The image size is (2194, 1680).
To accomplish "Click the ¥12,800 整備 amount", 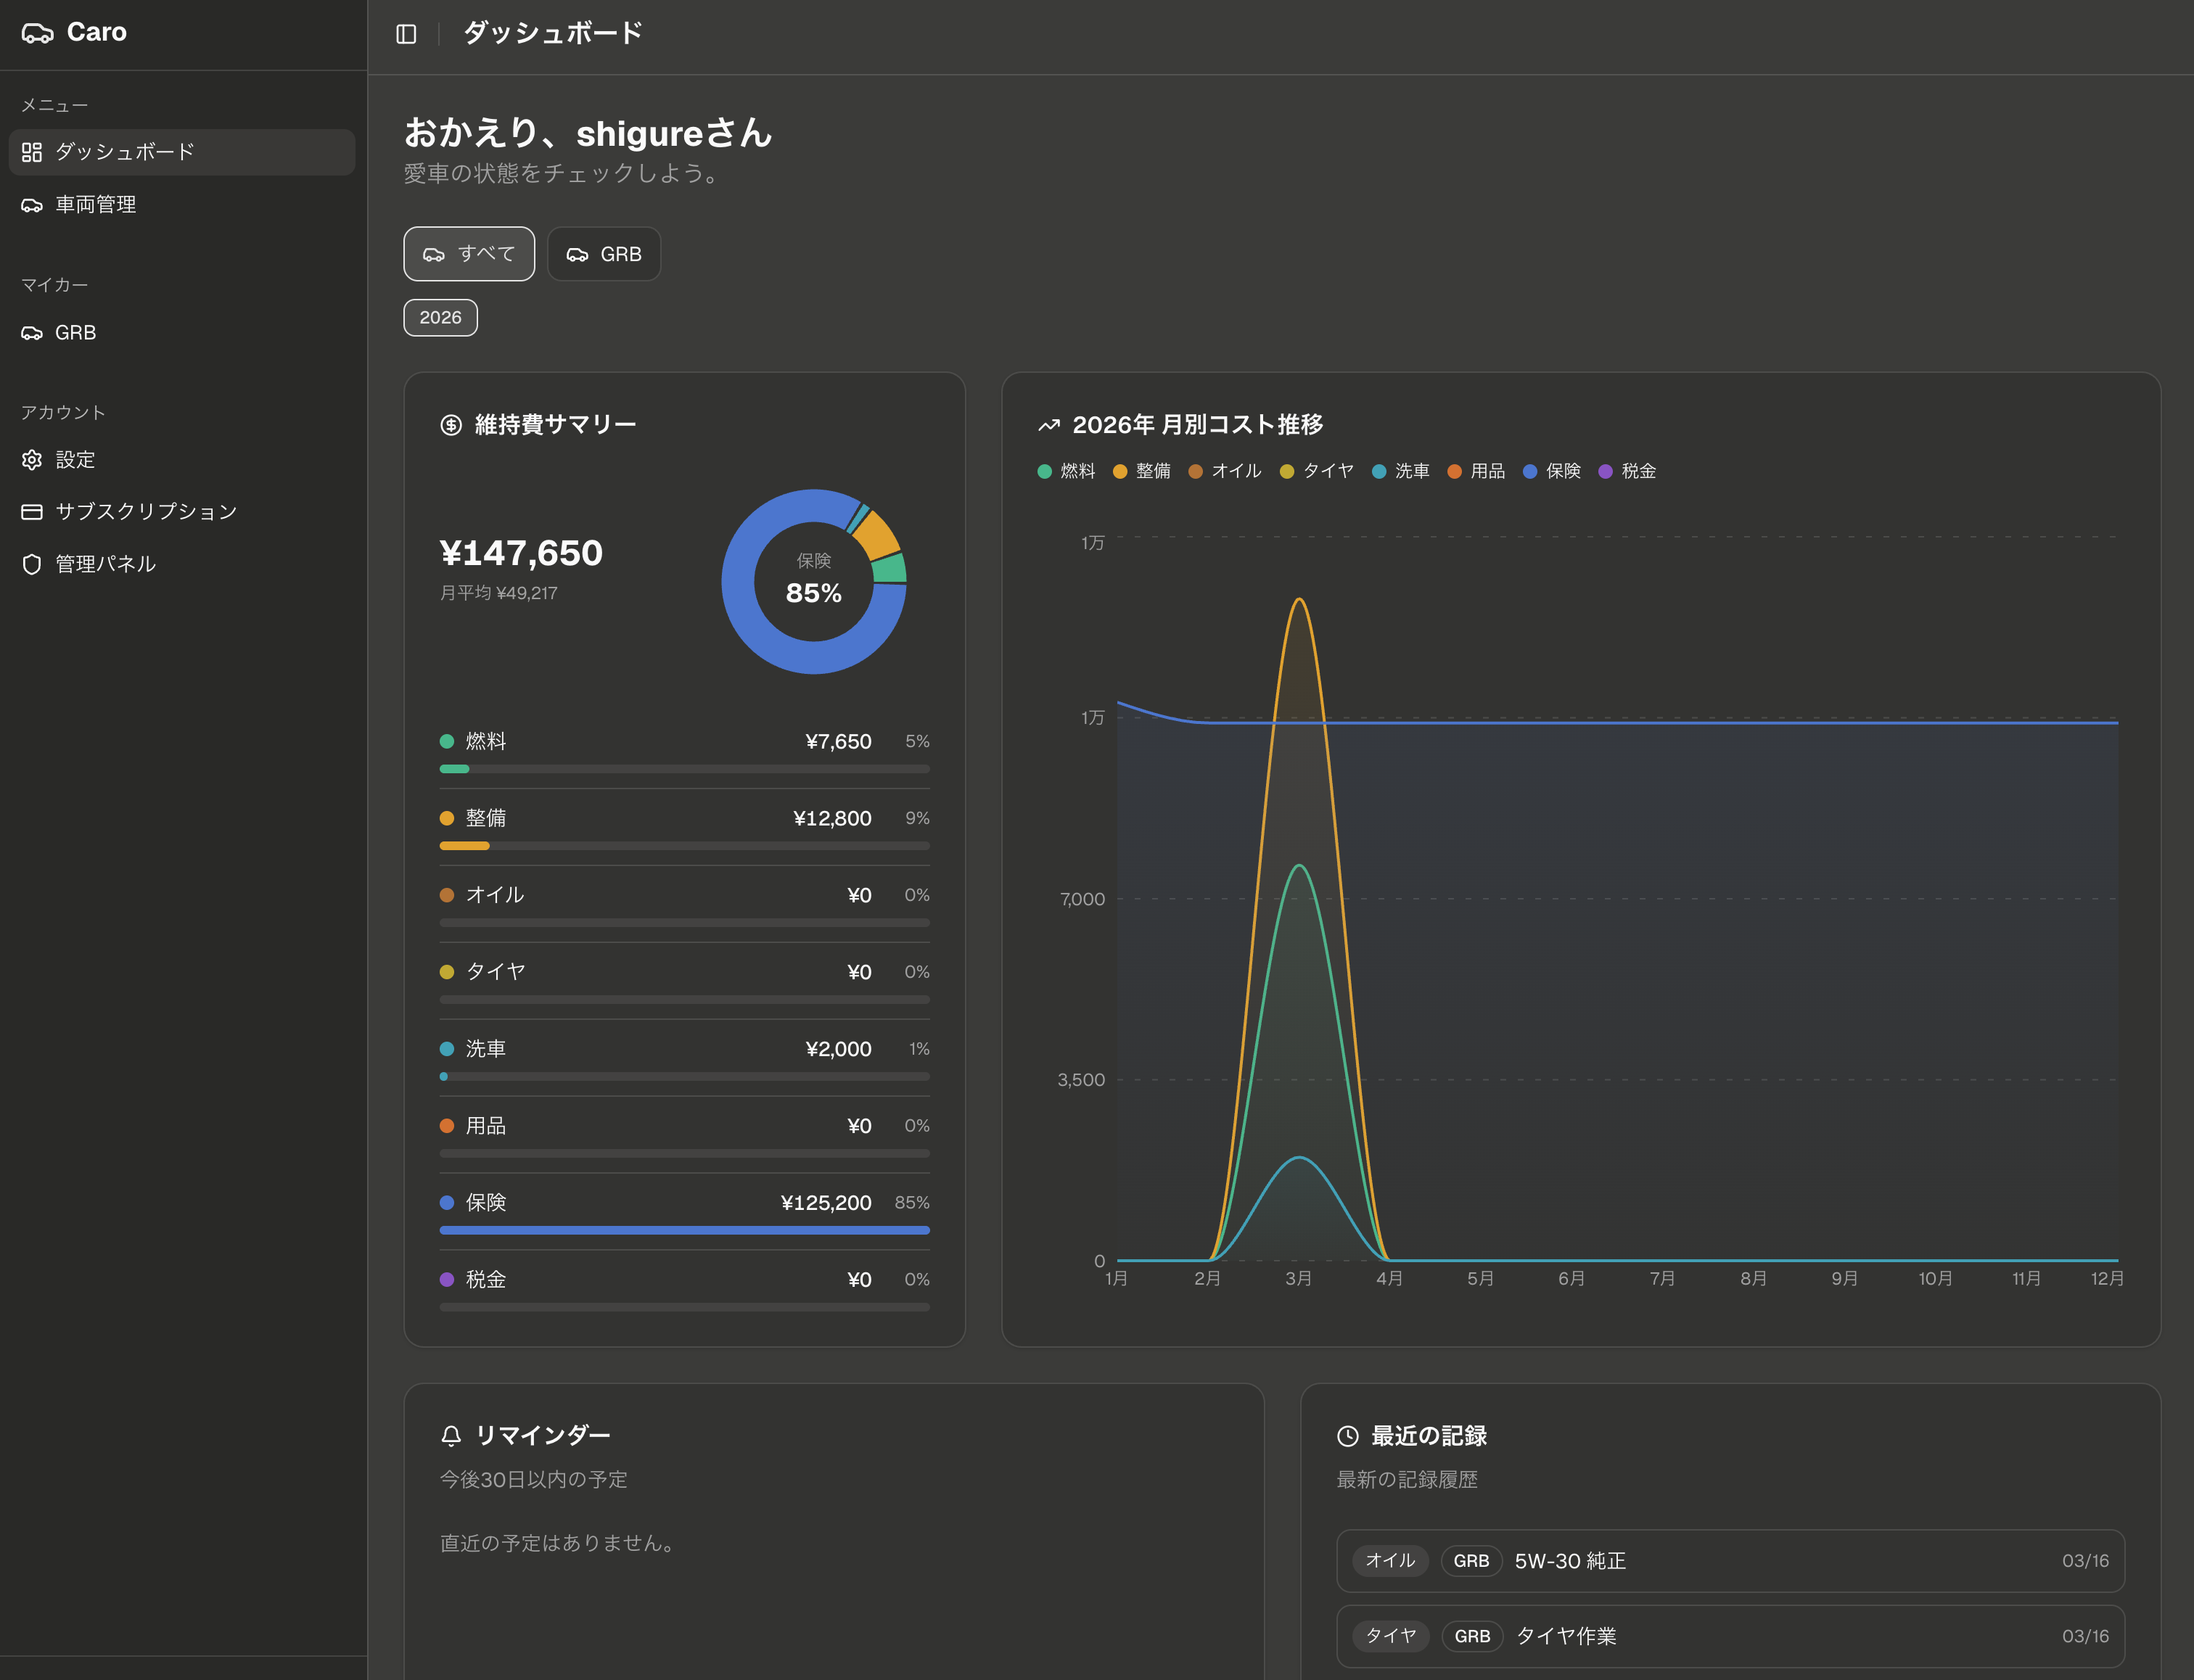I will click(832, 819).
